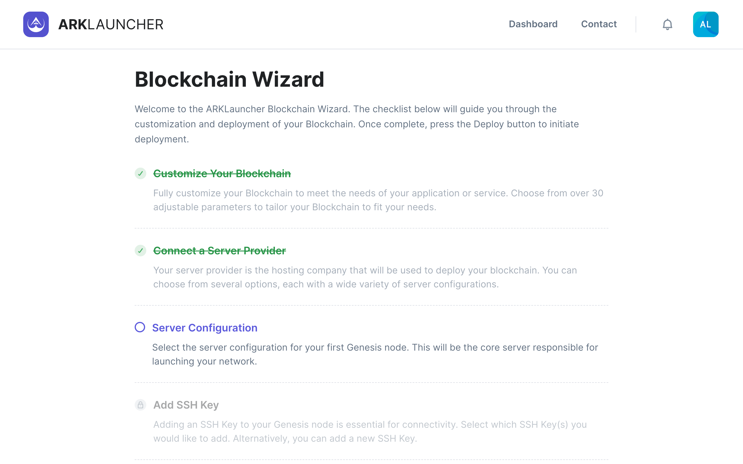The image size is (743, 464).
Task: Go to the Dashboard menu item
Action: pos(533,24)
